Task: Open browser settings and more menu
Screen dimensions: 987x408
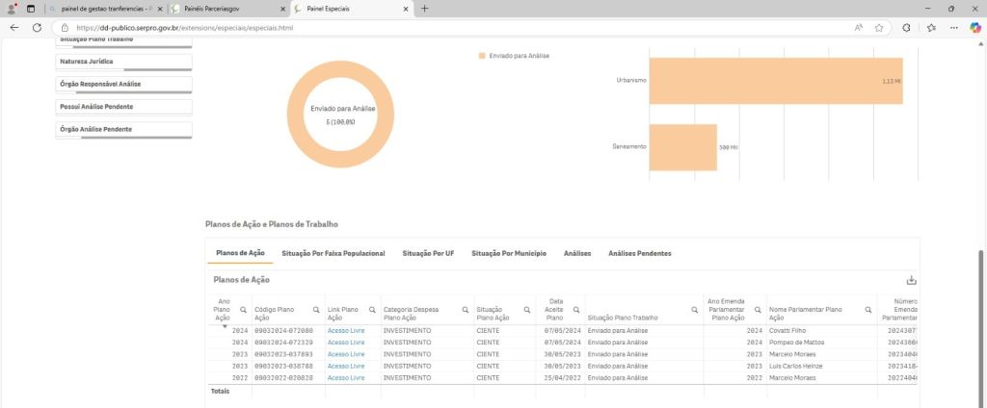Action: [x=954, y=28]
